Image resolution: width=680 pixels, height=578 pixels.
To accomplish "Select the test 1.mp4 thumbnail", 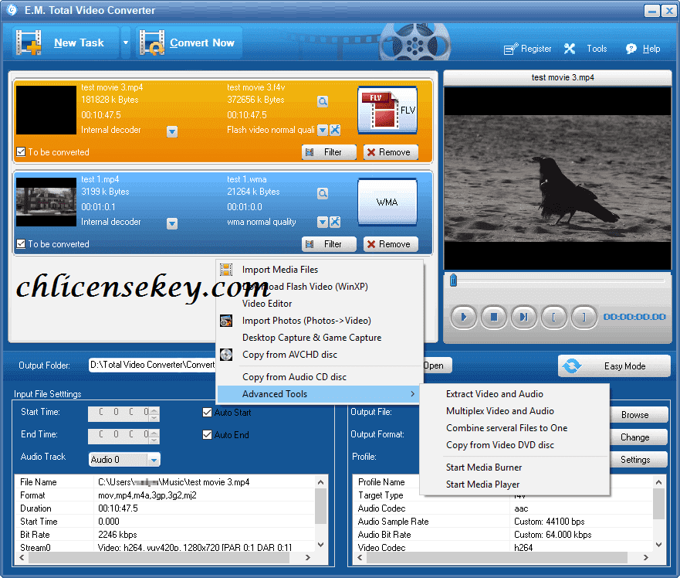I will tap(46, 202).
